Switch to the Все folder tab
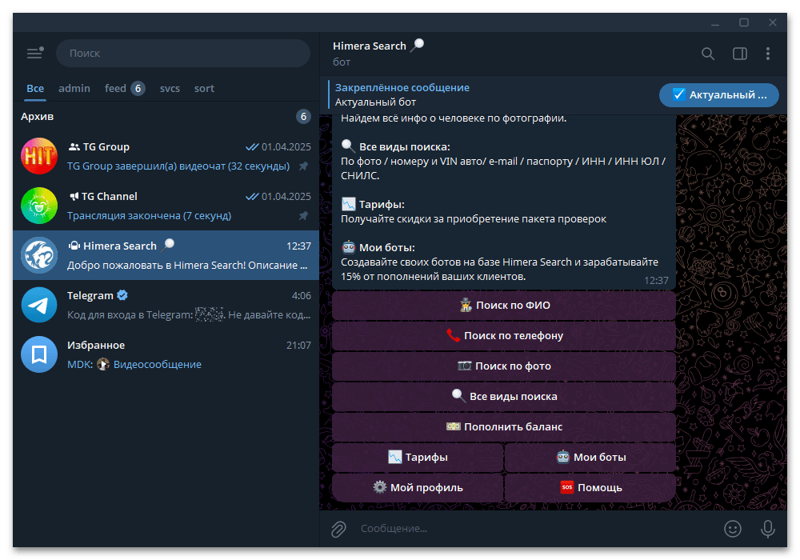800x560 pixels. [x=35, y=88]
